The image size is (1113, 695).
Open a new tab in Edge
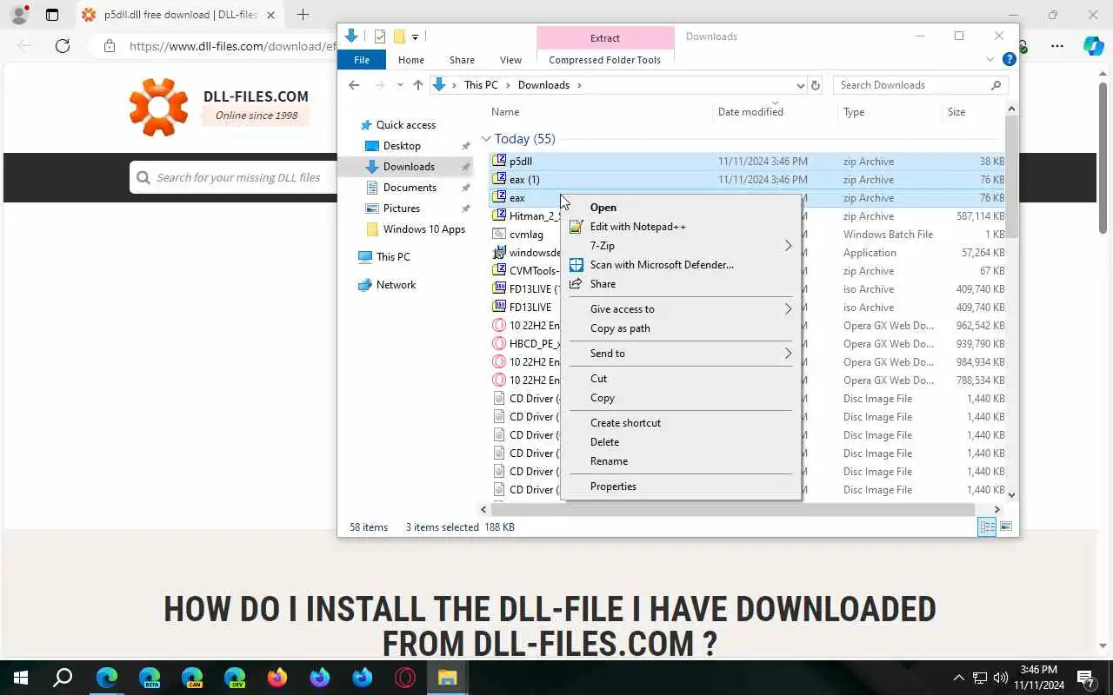(x=303, y=15)
